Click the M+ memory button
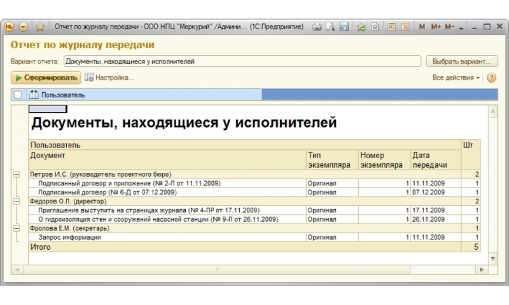 436,27
